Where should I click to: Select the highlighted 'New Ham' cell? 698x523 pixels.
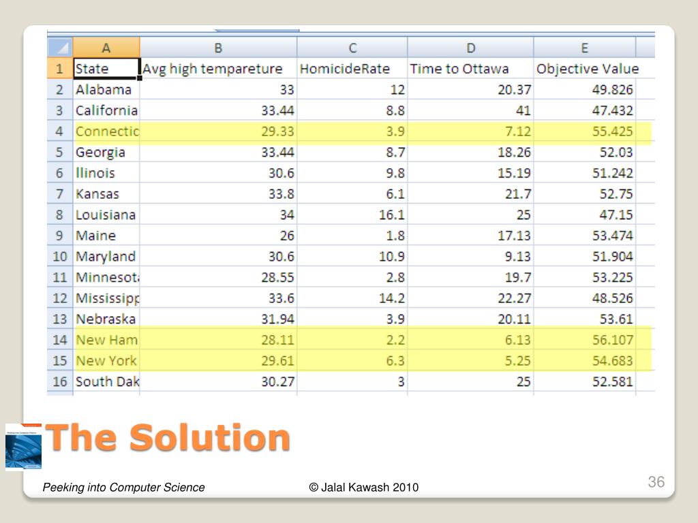click(106, 340)
